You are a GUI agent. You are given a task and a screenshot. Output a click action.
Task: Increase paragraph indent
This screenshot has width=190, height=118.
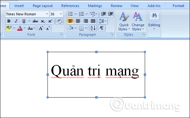110,14
